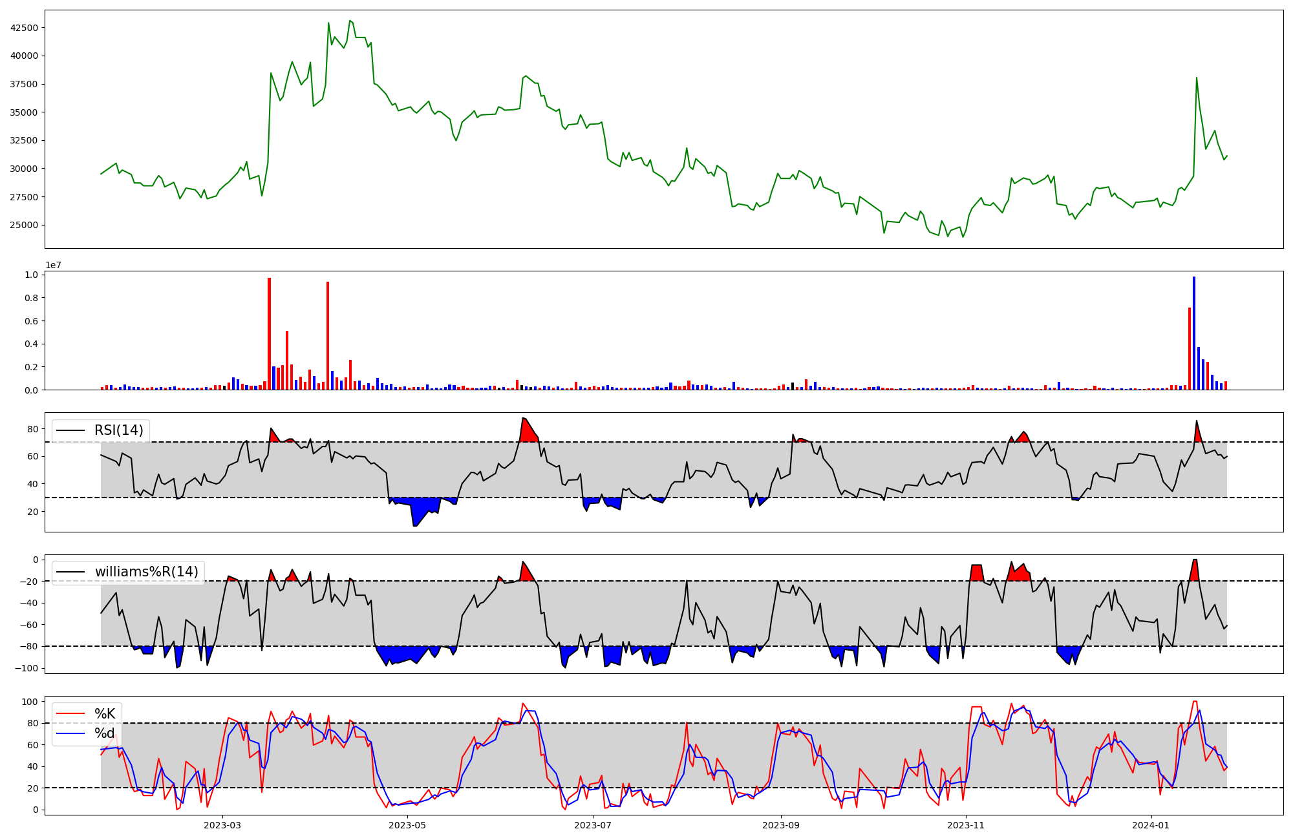Screen dimensions: 1293x840
Task: Click the williams%R(14) legend label
Action: tap(146, 572)
